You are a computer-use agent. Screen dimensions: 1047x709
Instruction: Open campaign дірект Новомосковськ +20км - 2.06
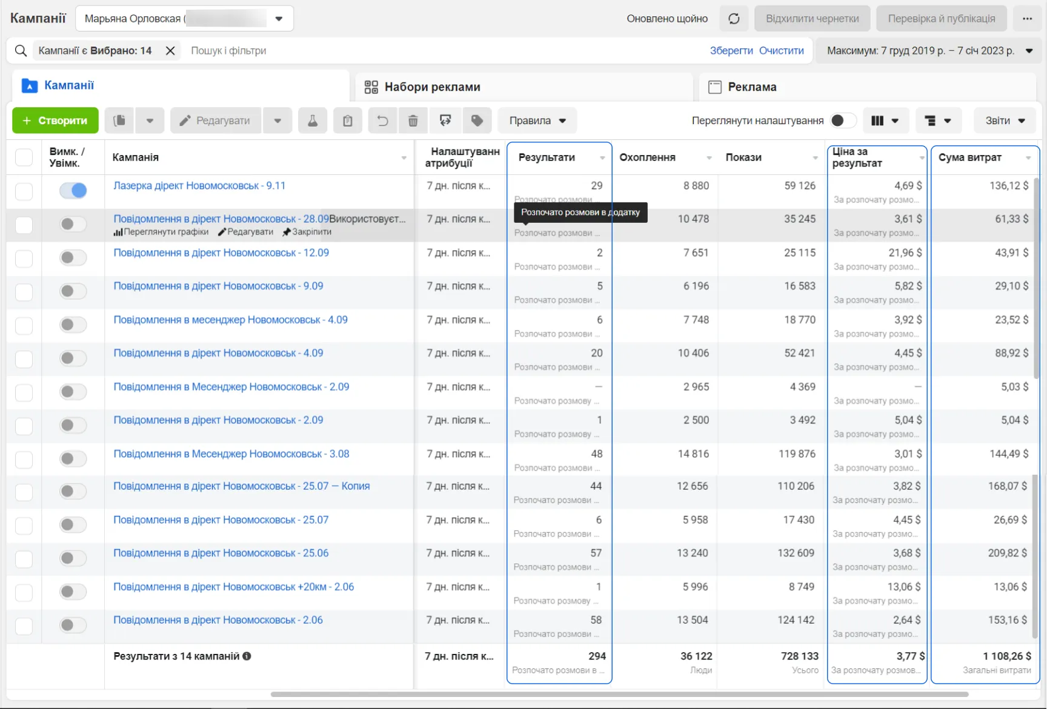pyautogui.click(x=234, y=587)
